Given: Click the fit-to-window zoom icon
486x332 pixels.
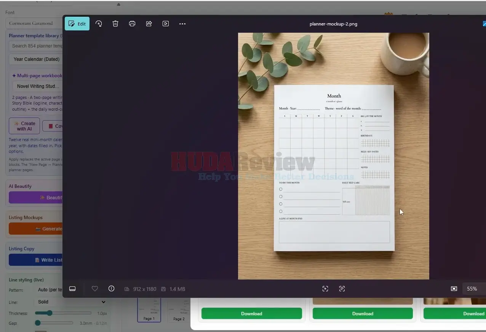Looking at the screenshot, I should [325, 289].
